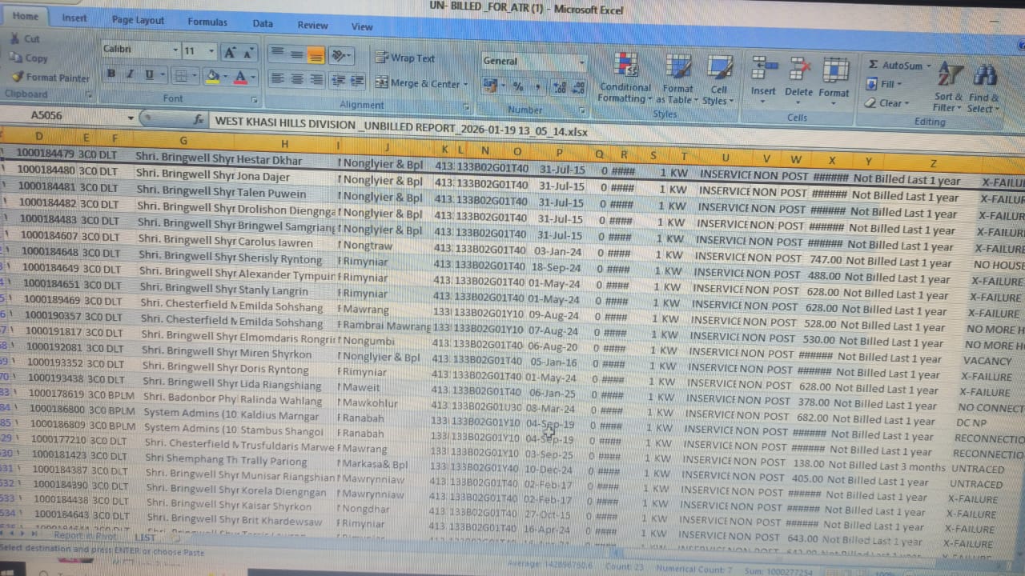Click the yellow Fill Color swatch

[211, 76]
